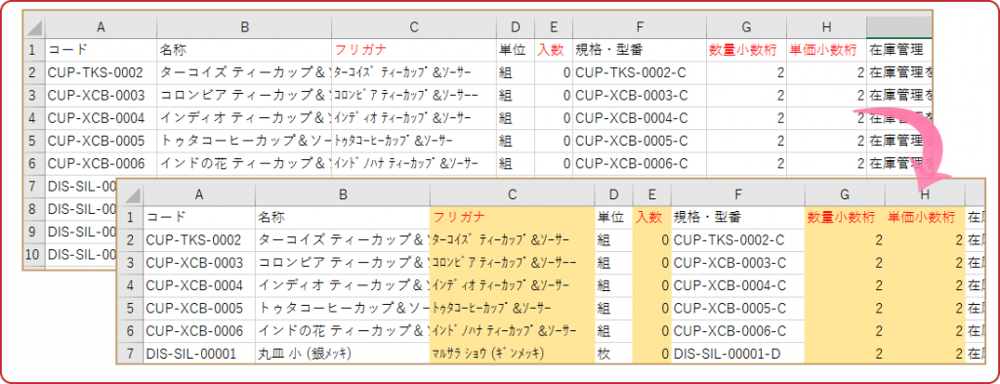
Task: Select the yellow フリガナ header cell
Action: (512, 218)
